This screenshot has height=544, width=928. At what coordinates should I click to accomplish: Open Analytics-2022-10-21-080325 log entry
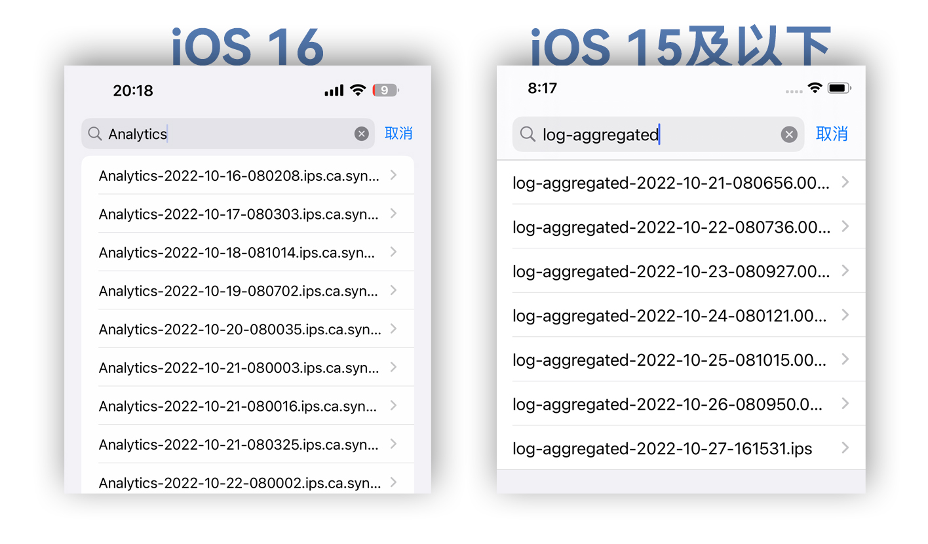[248, 444]
